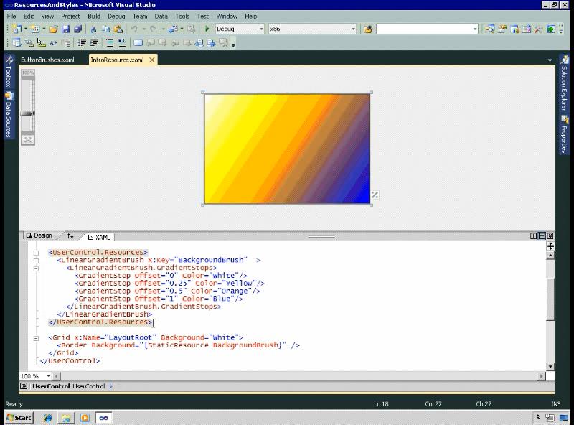The image size is (574, 425).
Task: Copy selection using the toolbar icon
Action: [x=105, y=29]
